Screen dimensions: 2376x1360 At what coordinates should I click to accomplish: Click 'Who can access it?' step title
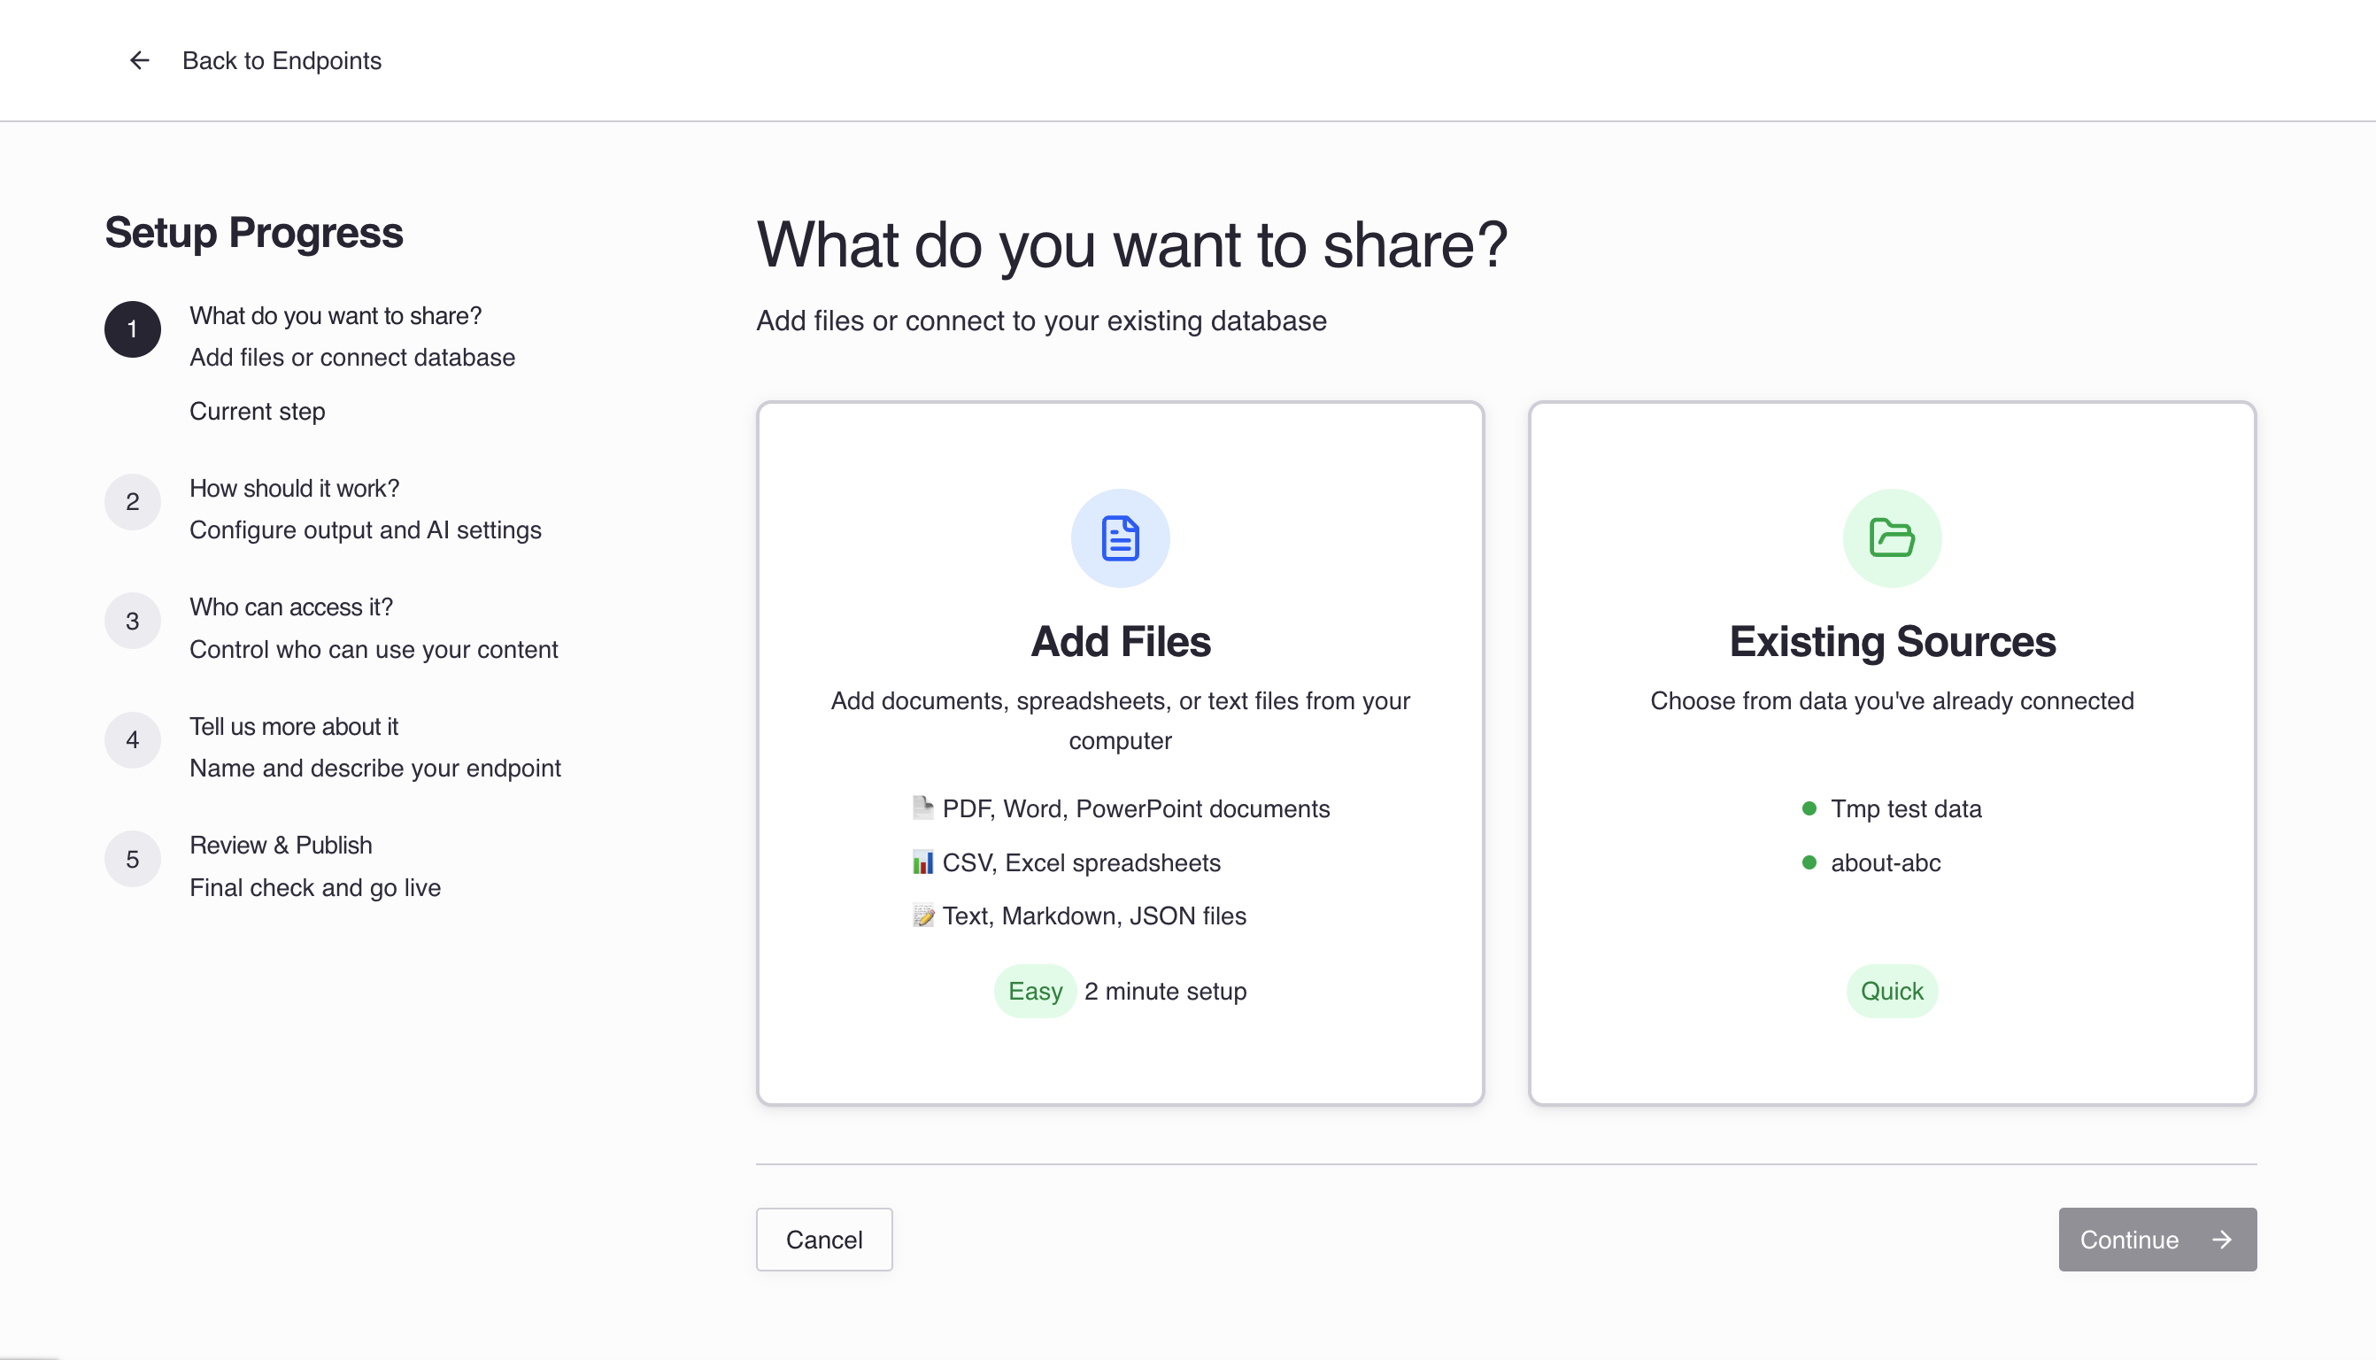(291, 607)
